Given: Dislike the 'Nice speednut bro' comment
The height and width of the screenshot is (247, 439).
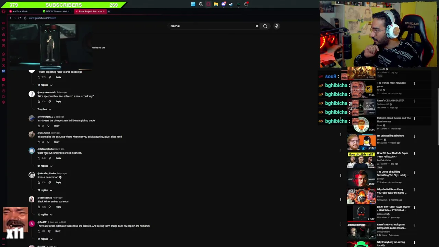Looking at the screenshot, I should tap(50, 102).
